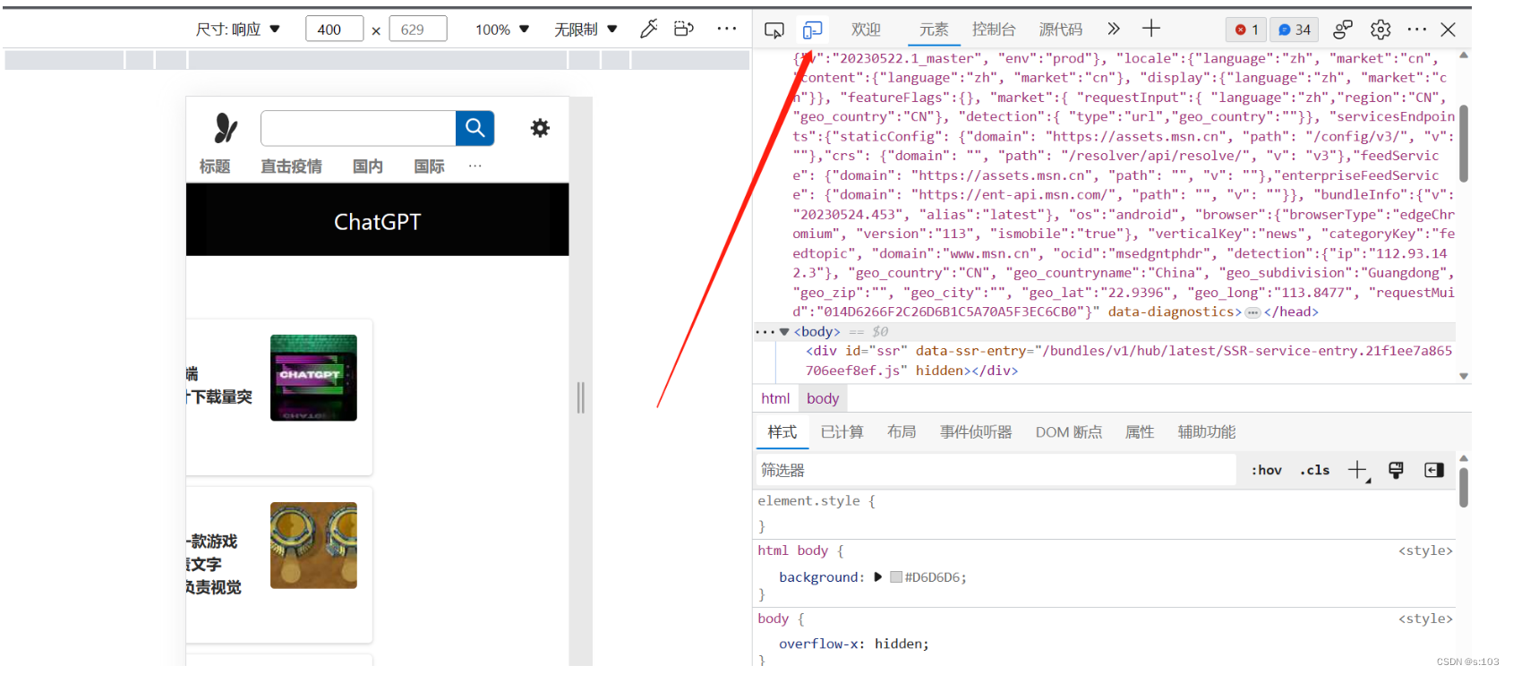
Task: Select body in the breadcrumb bar
Action: tap(823, 399)
